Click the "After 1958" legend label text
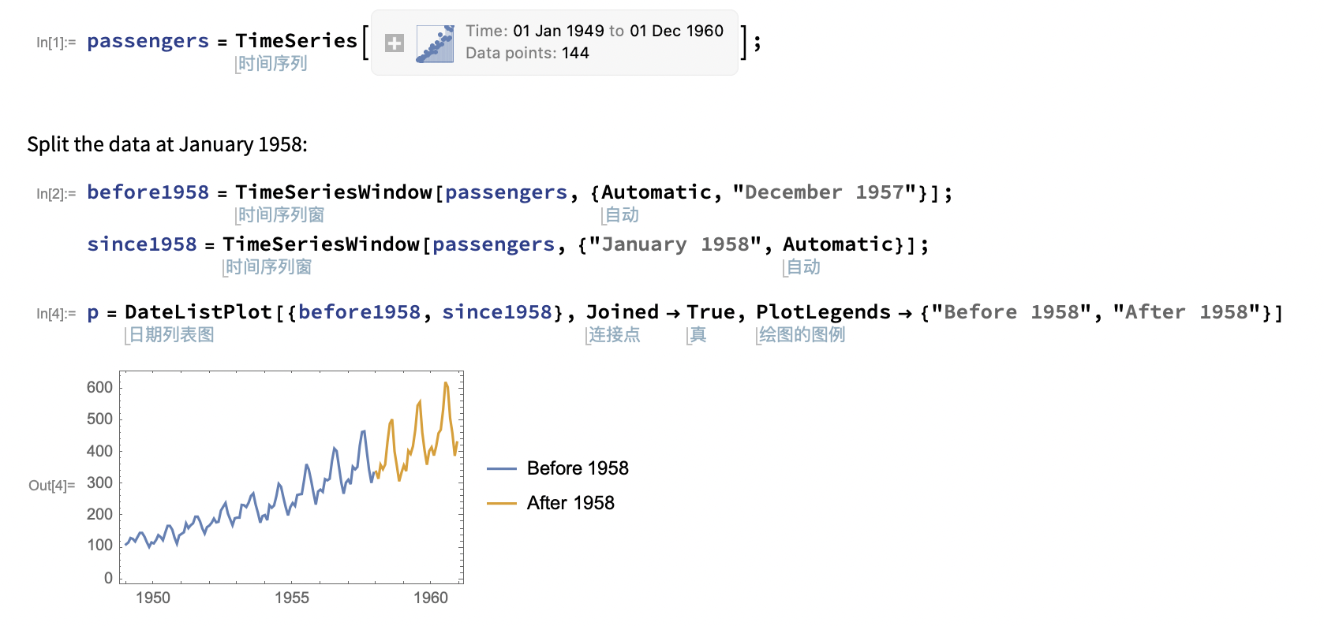Screen dimensions: 1324x626 (570, 503)
